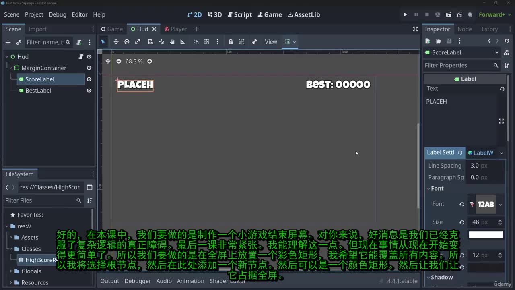Click the white font color swatch
The height and width of the screenshot is (290, 515).
point(486,234)
